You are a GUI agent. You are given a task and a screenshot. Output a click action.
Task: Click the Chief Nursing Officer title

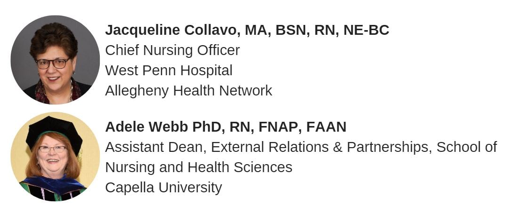click(x=172, y=50)
